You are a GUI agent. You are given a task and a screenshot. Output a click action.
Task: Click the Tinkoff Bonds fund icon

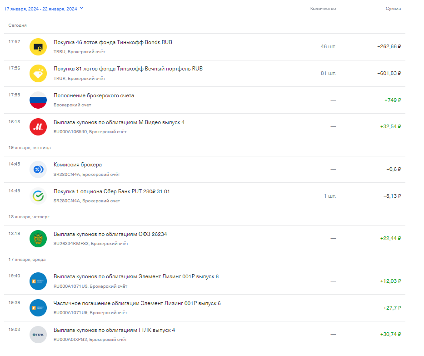pos(38,46)
